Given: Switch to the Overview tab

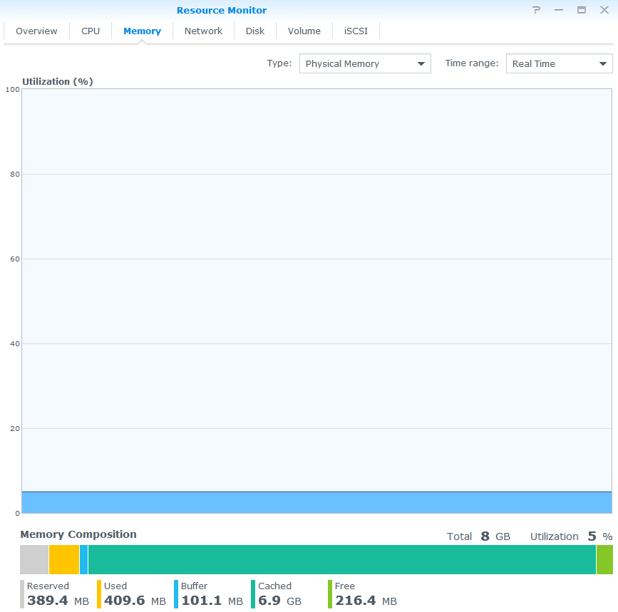Looking at the screenshot, I should (x=36, y=31).
